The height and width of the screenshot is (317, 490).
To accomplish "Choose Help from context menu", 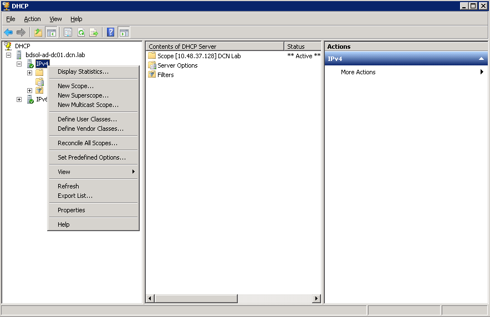I will (93, 224).
